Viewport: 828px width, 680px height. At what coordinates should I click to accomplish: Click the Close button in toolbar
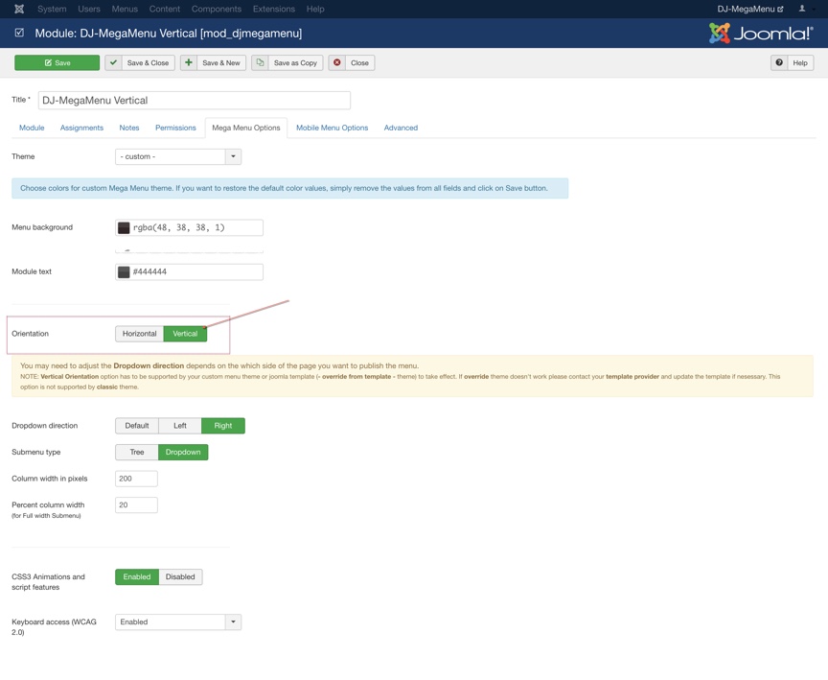[x=352, y=62]
